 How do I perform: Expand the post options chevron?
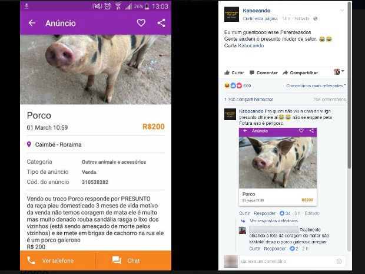[342, 10]
